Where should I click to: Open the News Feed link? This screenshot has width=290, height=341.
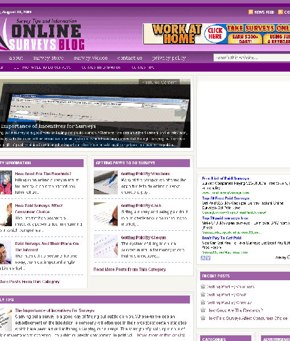[264, 12]
